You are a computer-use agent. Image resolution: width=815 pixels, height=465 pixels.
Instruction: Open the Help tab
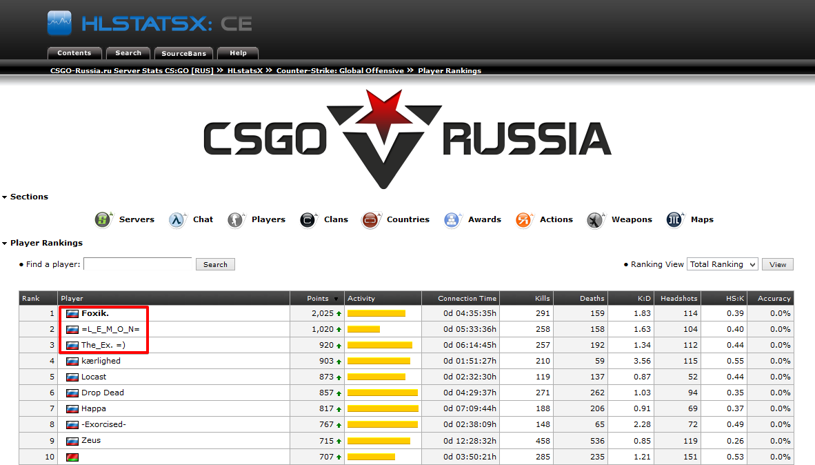[x=238, y=53]
